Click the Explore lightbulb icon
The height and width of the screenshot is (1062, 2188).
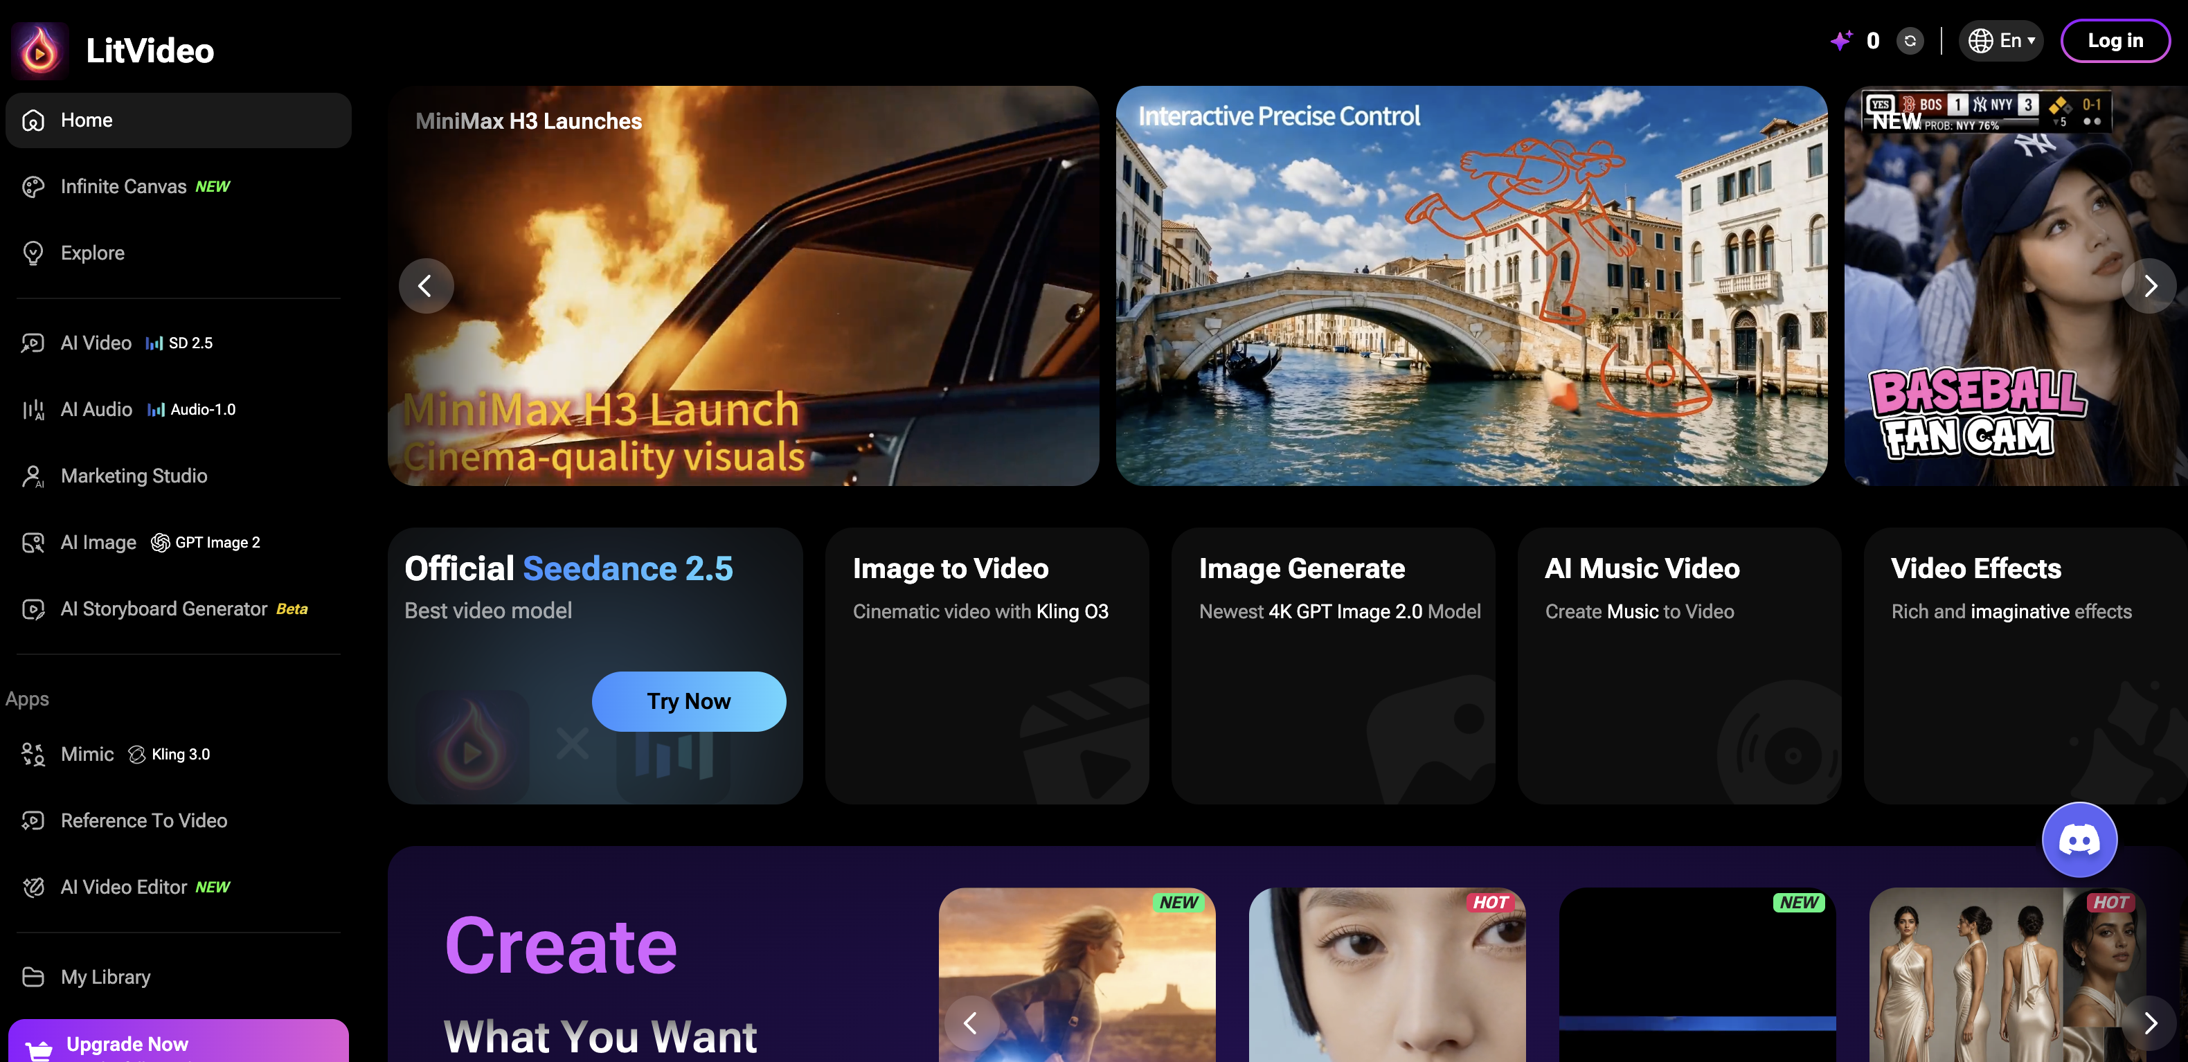coord(33,253)
